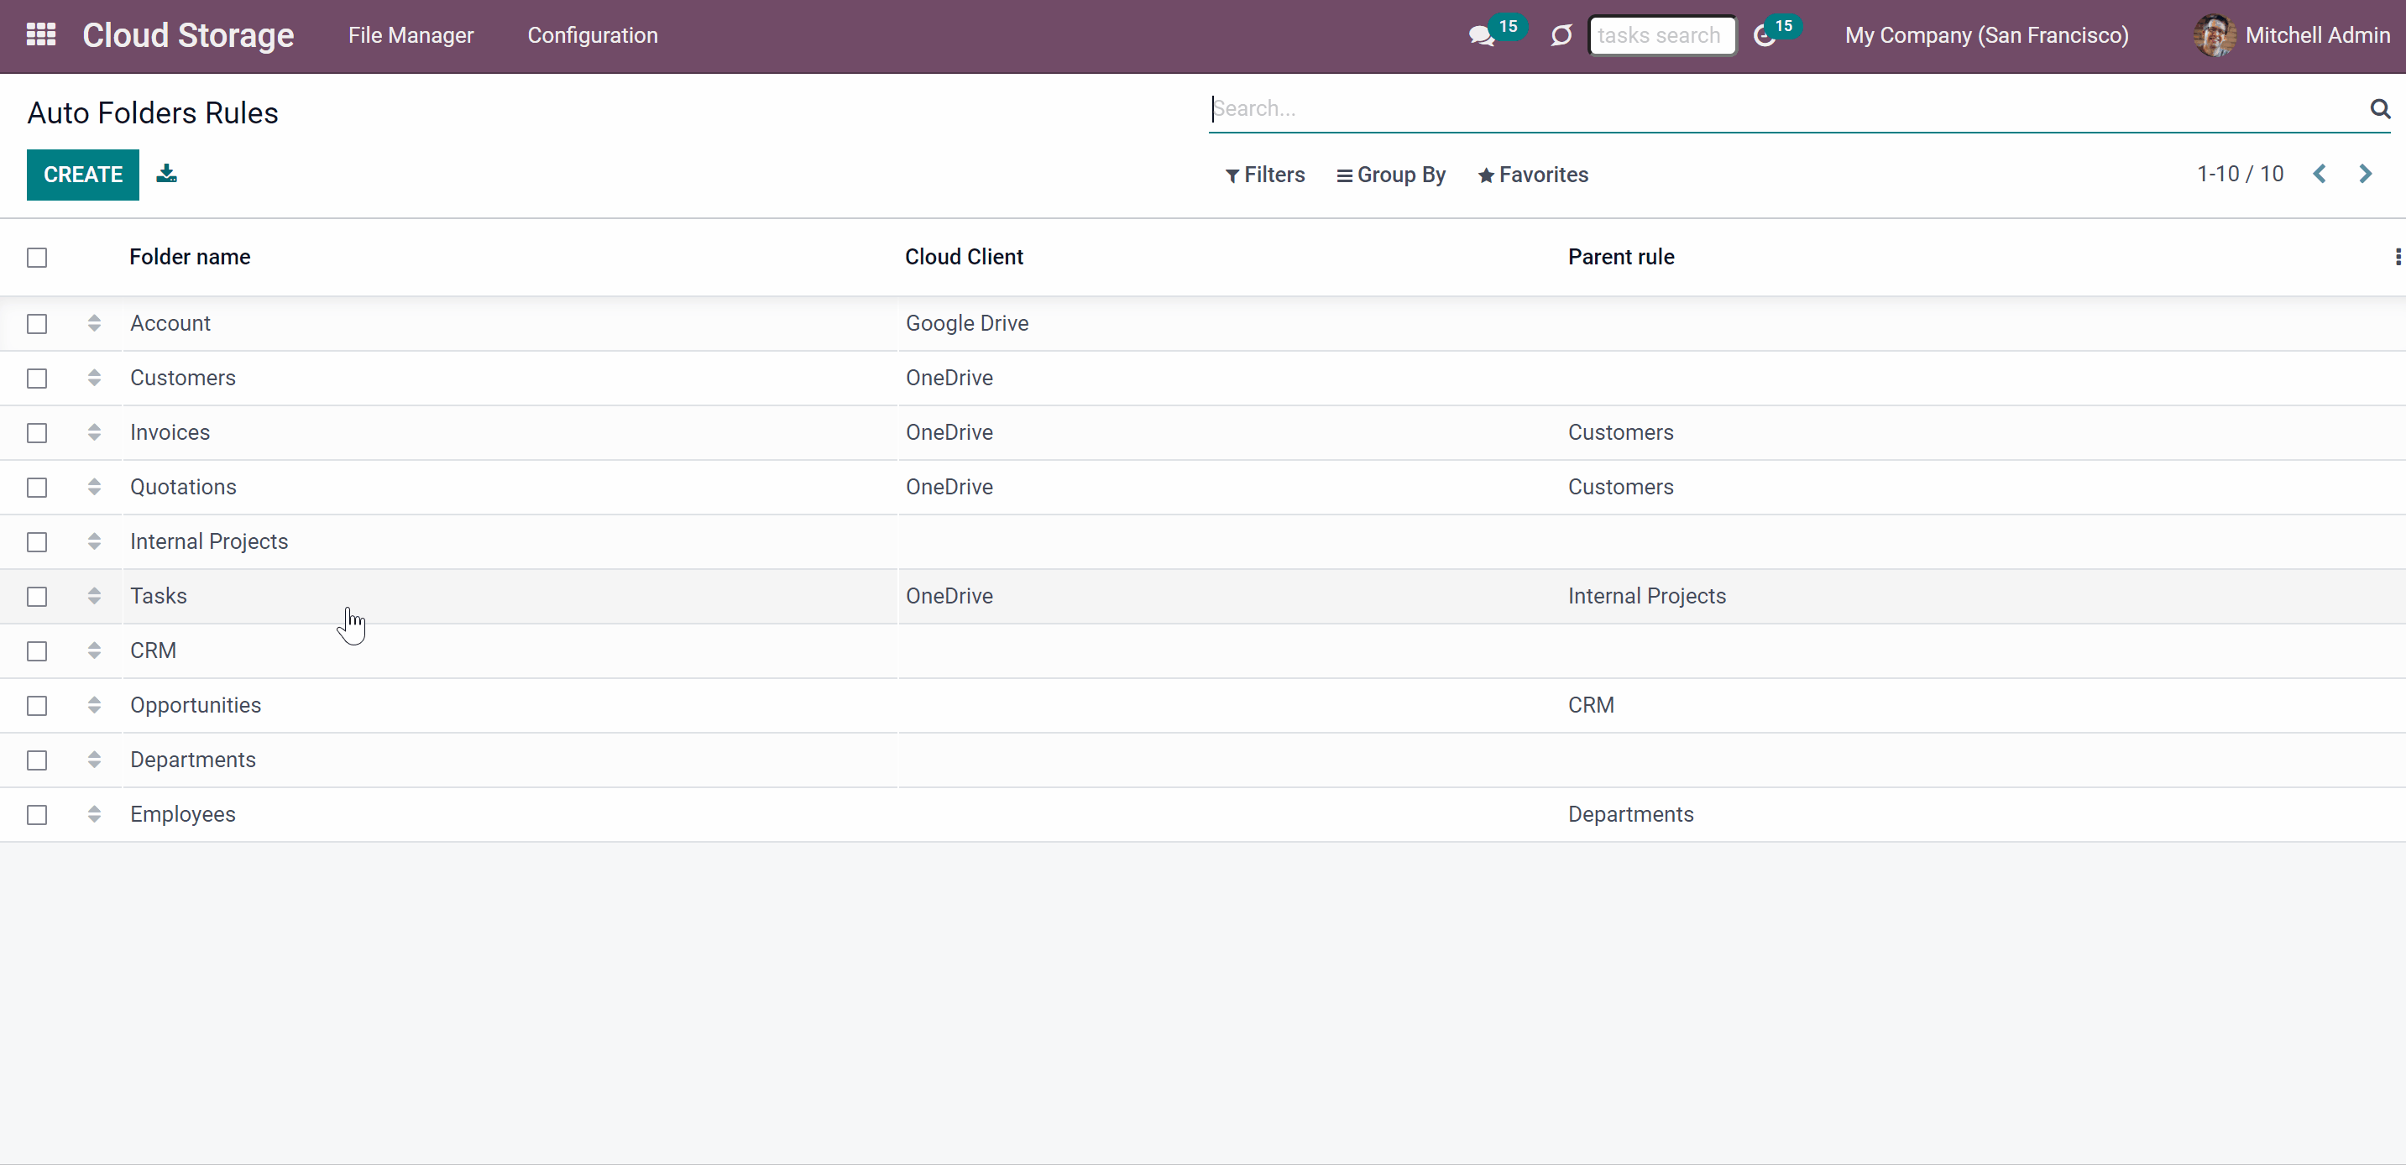This screenshot has height=1165, width=2406.
Task: Check the CRM row checkbox
Action: 38,651
